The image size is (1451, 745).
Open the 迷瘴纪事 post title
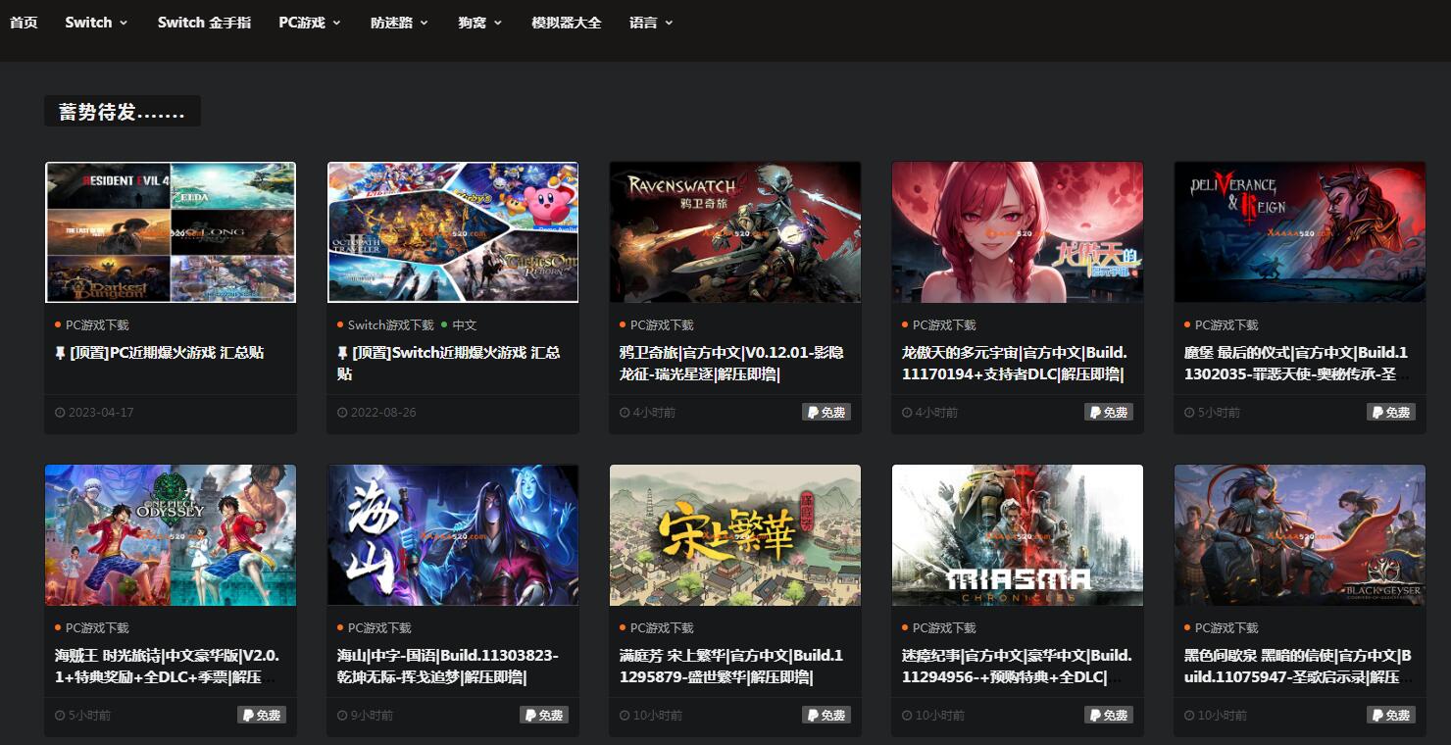(1017, 667)
